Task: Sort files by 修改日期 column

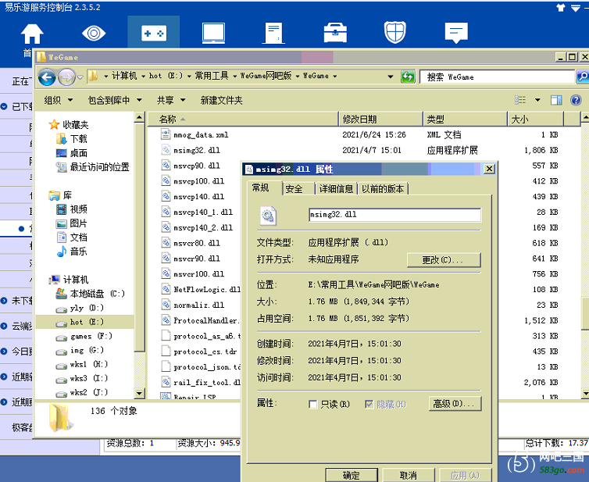Action: tap(380, 119)
